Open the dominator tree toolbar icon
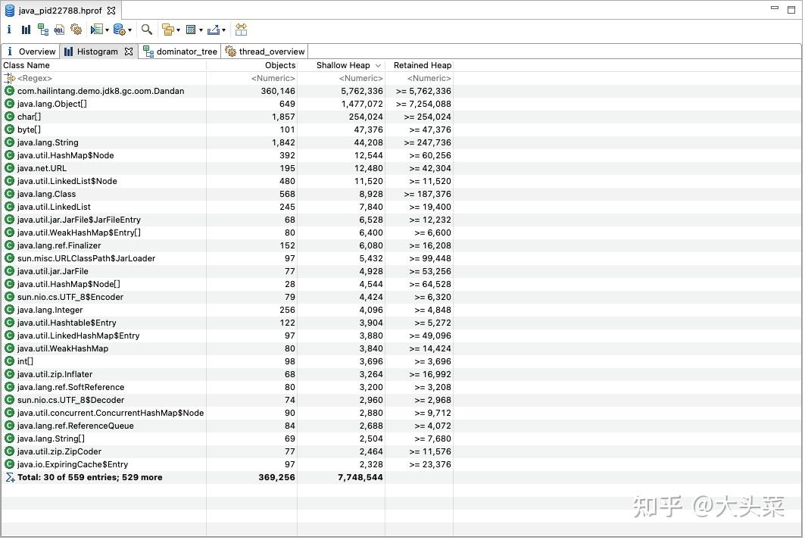This screenshot has width=805, height=540. [43, 30]
